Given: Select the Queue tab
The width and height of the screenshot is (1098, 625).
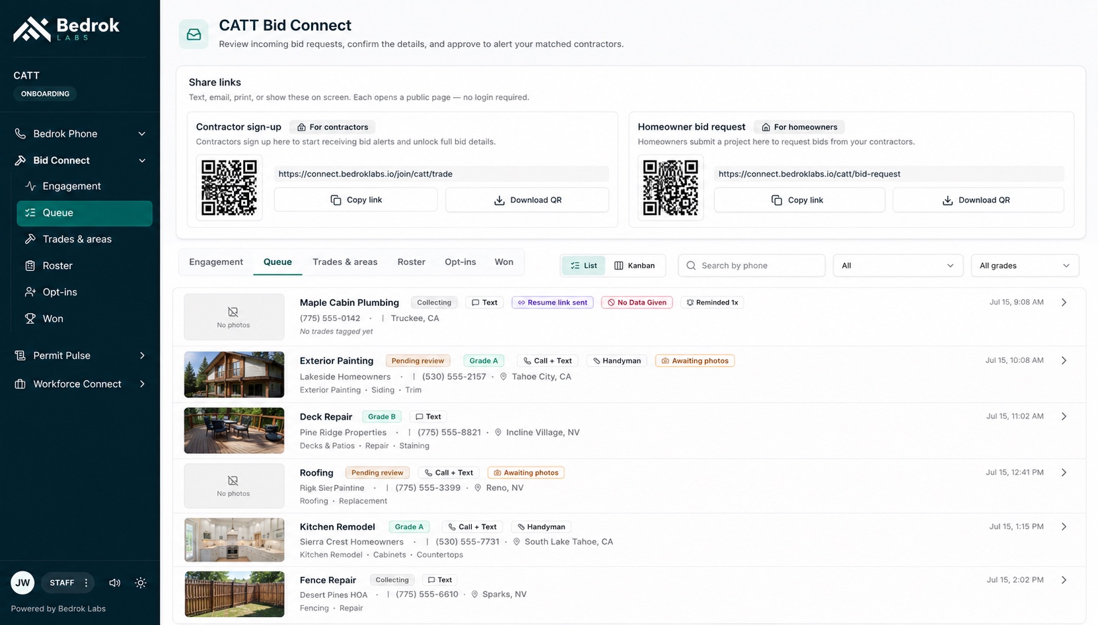Looking at the screenshot, I should pos(277,262).
